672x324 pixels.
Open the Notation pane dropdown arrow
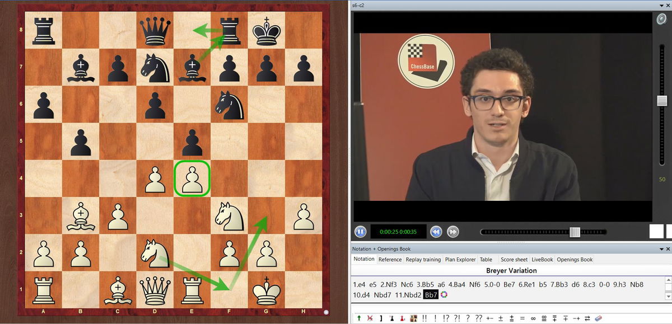click(660, 248)
